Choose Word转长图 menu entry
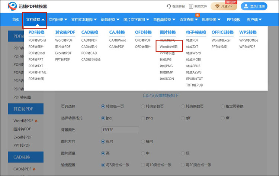The image size is (279, 176). pos(169,47)
